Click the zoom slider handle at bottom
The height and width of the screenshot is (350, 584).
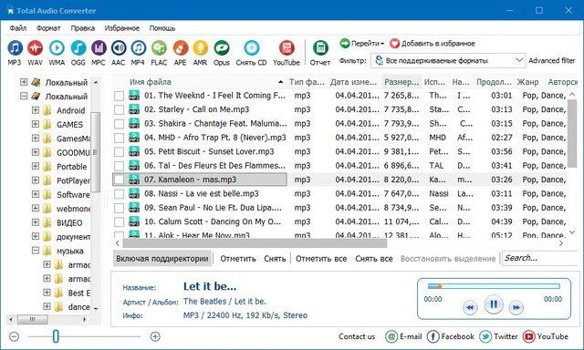click(x=56, y=336)
